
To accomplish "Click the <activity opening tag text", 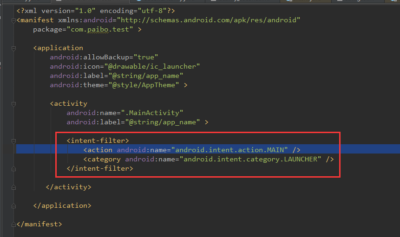I will (69, 103).
